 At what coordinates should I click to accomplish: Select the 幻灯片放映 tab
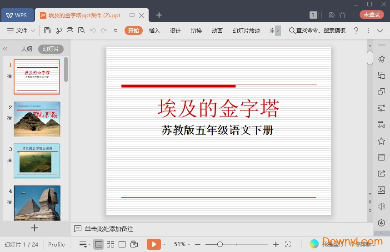pyautogui.click(x=246, y=30)
